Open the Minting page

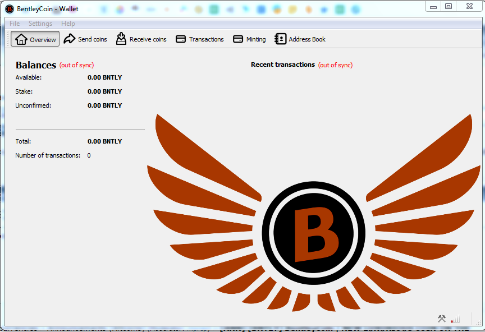(249, 39)
